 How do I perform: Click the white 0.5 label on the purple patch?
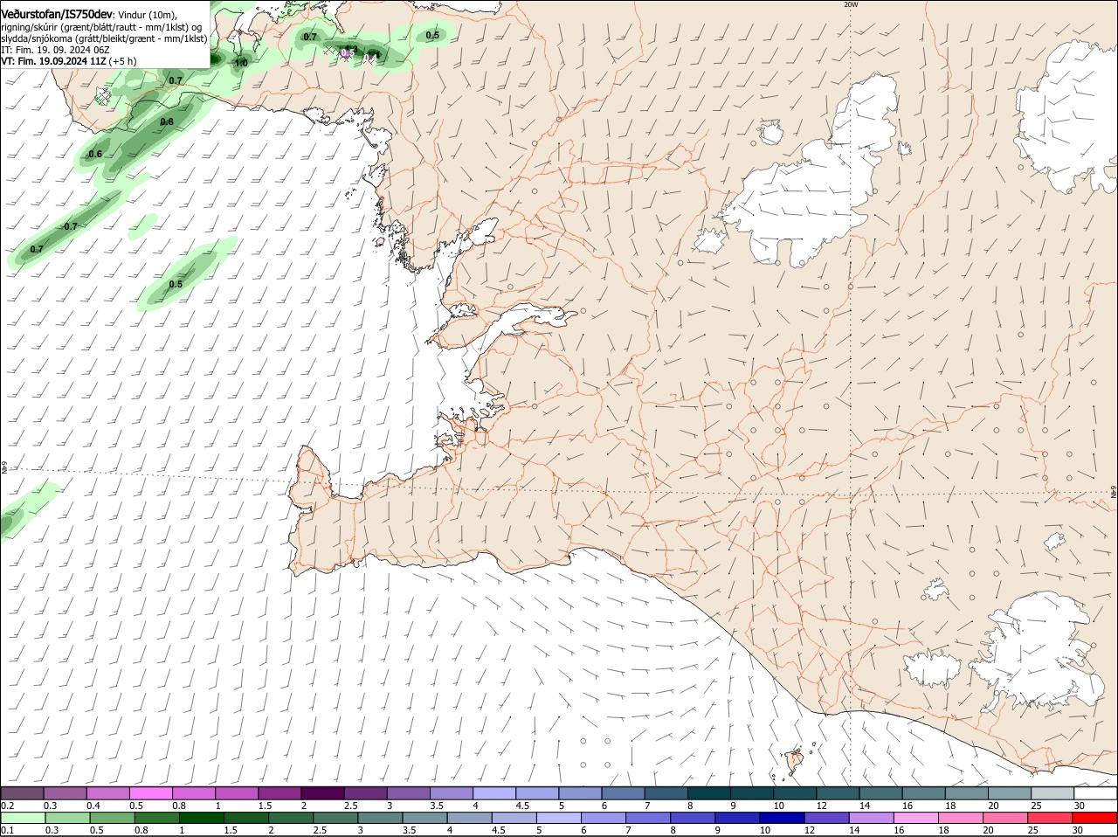click(x=347, y=53)
